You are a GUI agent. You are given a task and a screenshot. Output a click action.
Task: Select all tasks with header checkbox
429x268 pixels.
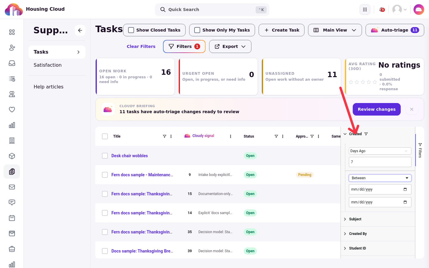(105, 136)
